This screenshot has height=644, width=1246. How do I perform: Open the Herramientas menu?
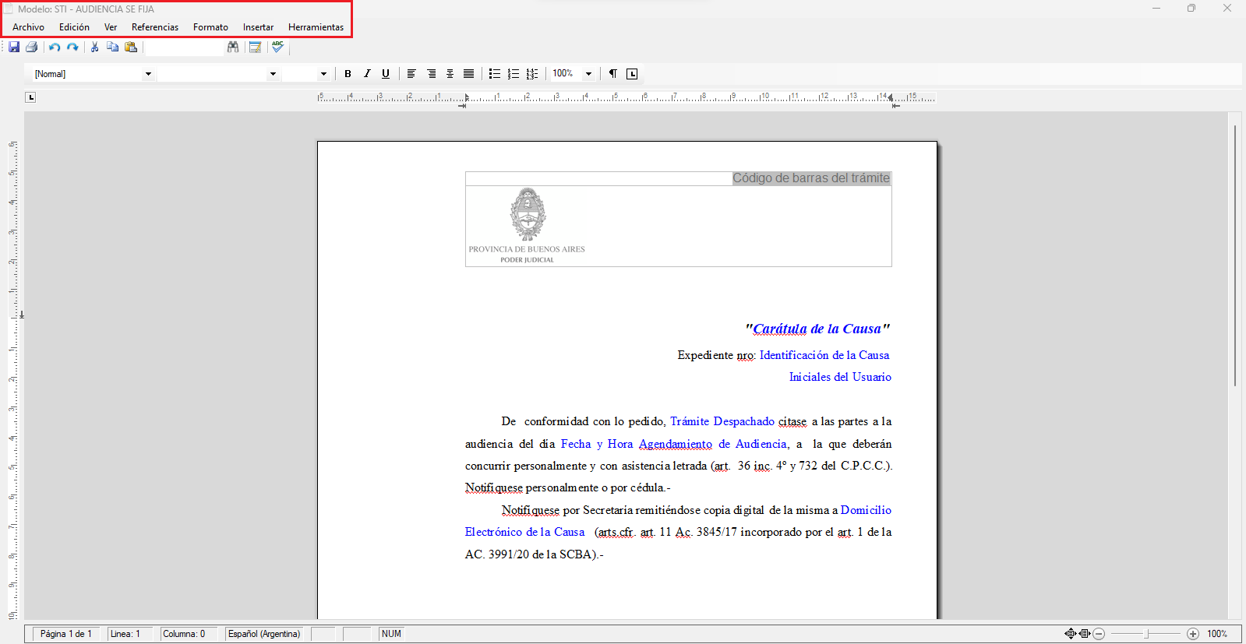(316, 27)
